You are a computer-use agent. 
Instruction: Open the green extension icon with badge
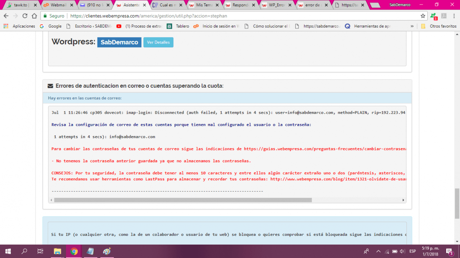[x=434, y=16]
